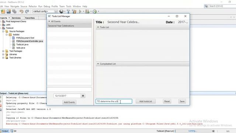Viewport: 236px width, 133px height.
Task: Click the NetBeans Search box
Action: tap(220, 6)
